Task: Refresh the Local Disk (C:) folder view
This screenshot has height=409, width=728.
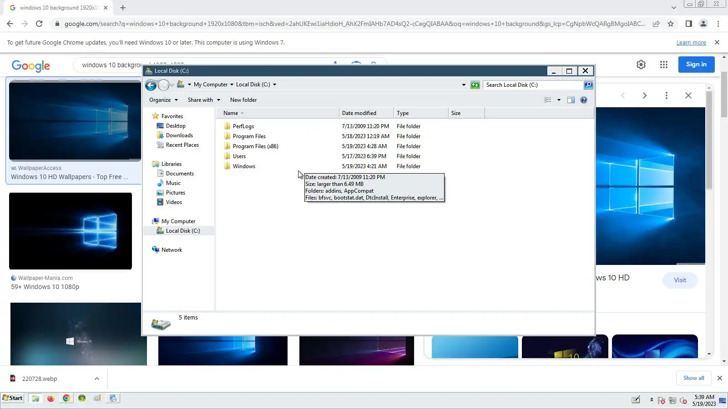Action: (475, 85)
